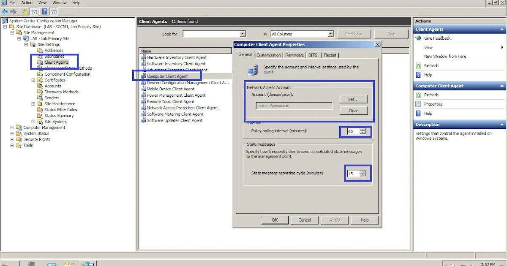Toggle the Show/Hide Action Pane toolbar icon
The image size is (507, 266).
click(x=54, y=11)
